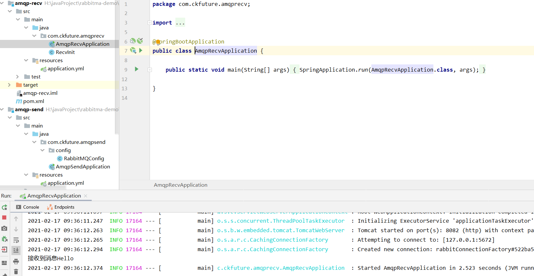Screen dimensions: 534x276
Task: Switch to the Console tab
Action: tap(28, 207)
